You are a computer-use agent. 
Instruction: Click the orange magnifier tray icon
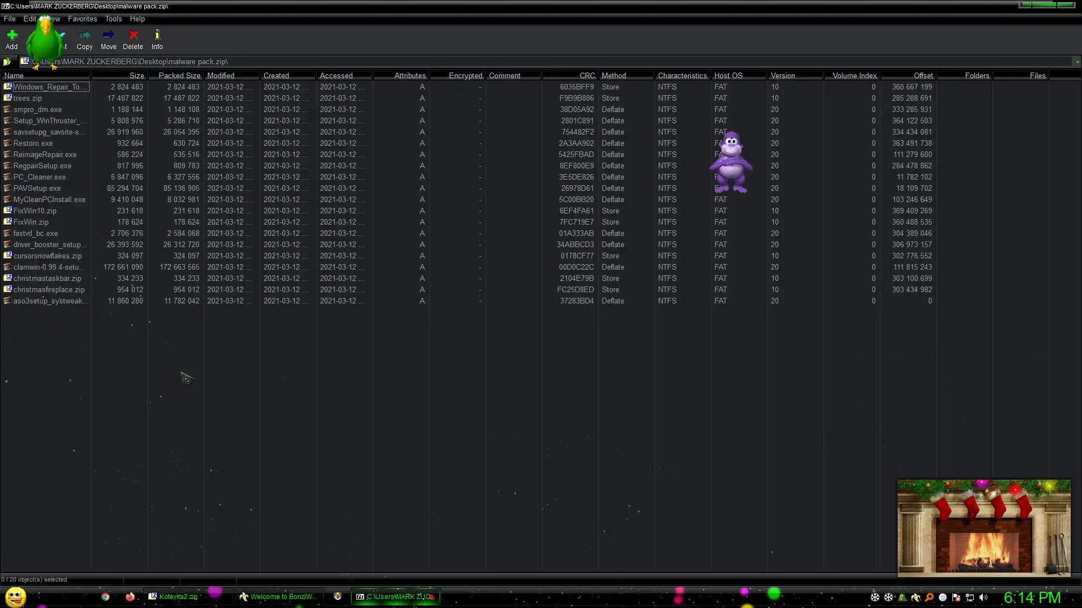click(929, 597)
